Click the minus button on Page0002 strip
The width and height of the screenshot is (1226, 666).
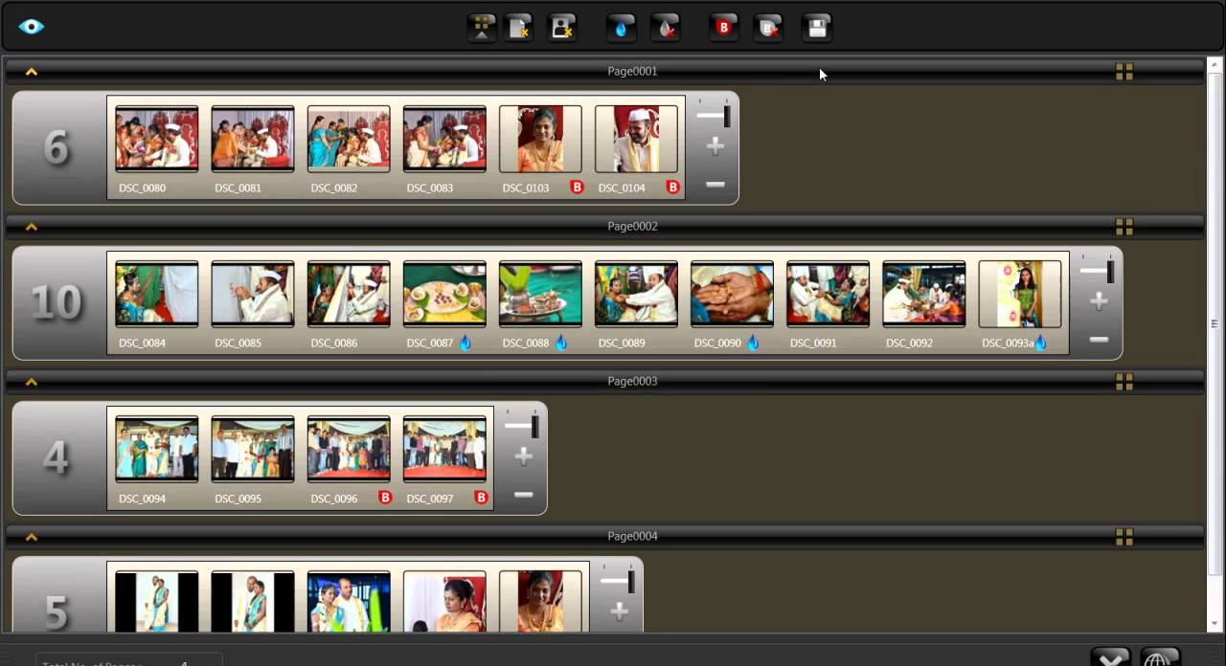tap(1099, 340)
